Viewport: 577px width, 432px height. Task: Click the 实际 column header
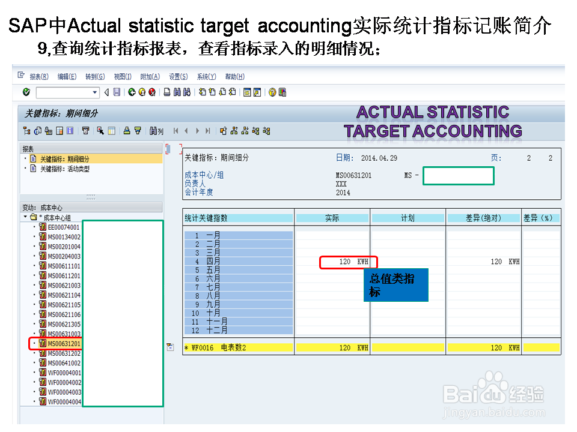pyautogui.click(x=332, y=218)
